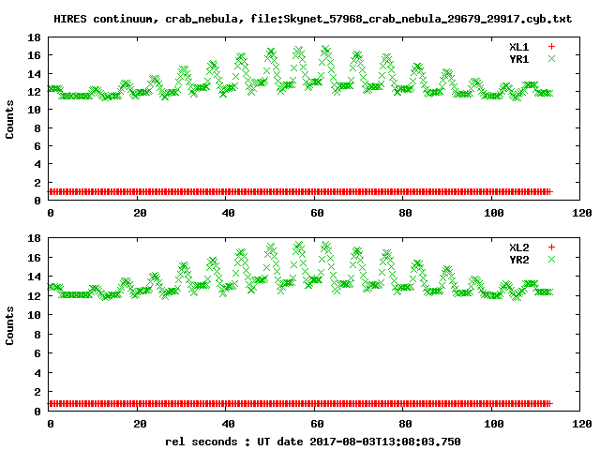The height and width of the screenshot is (450, 600).
Task: Click the 40 x-axis tick of the bottom plot
Action: point(229,424)
